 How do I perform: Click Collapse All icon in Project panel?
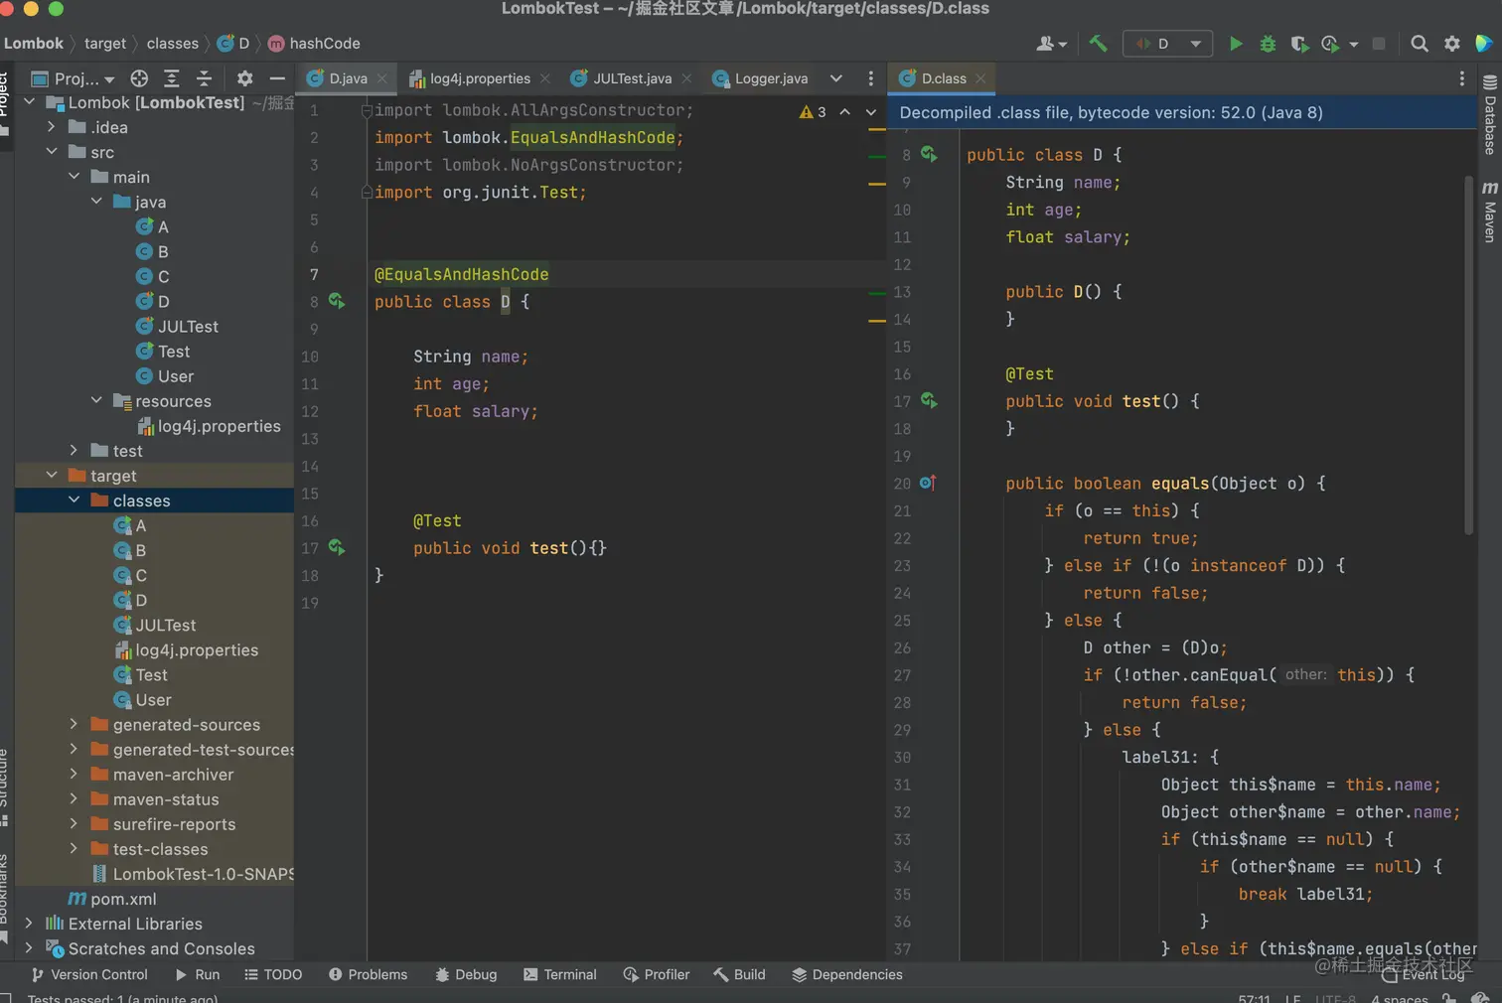pyautogui.click(x=204, y=78)
